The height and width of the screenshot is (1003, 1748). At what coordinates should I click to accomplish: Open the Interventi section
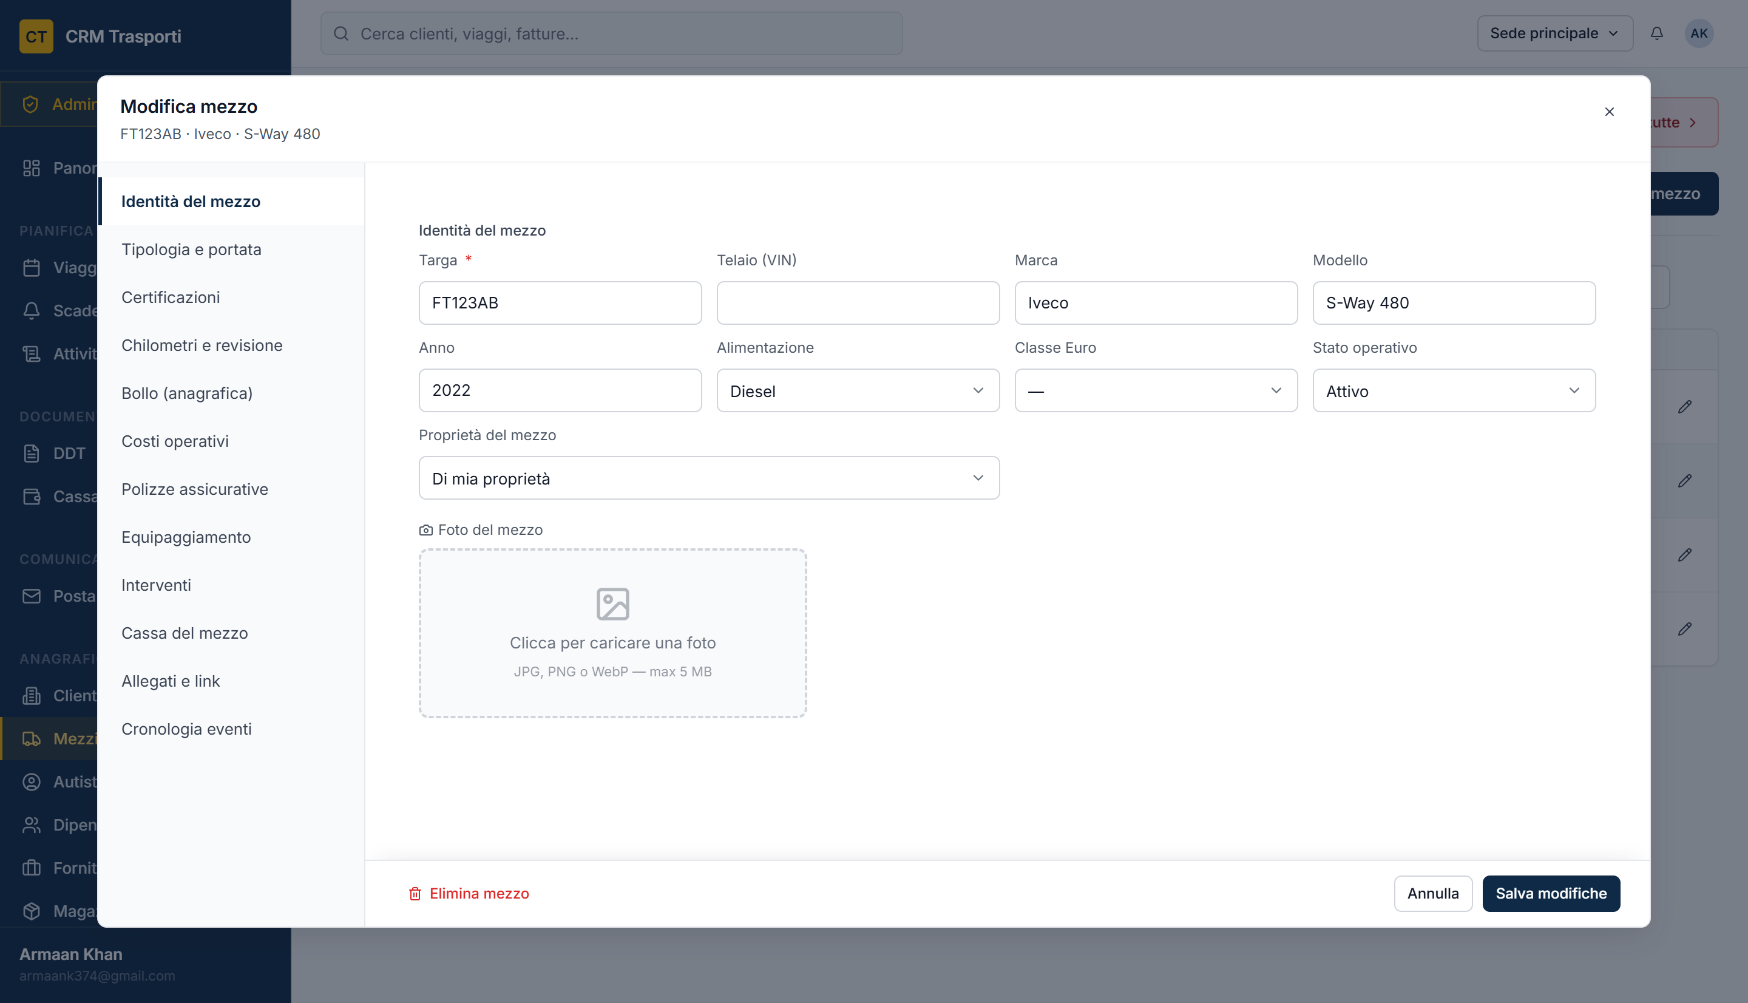(x=231, y=585)
